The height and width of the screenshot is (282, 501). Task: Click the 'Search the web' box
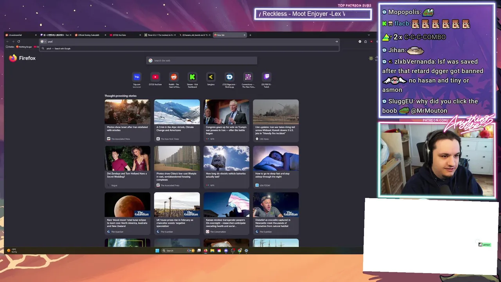(202, 60)
